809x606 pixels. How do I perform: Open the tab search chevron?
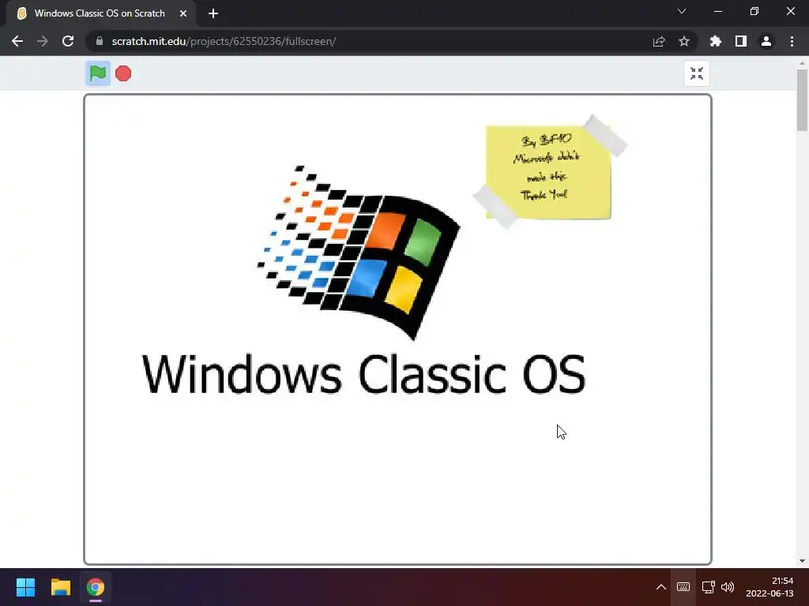tap(682, 11)
